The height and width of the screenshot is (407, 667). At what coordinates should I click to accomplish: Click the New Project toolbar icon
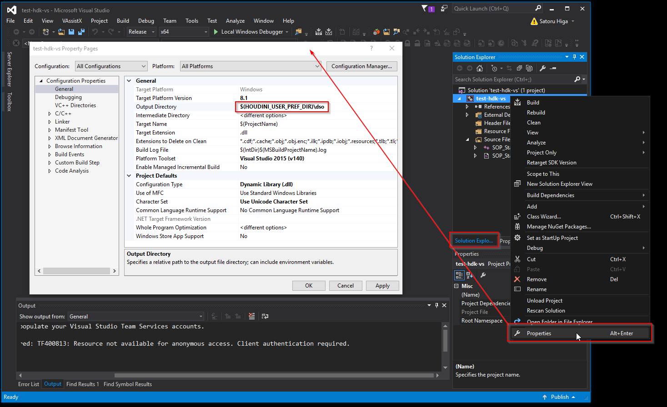pos(45,32)
